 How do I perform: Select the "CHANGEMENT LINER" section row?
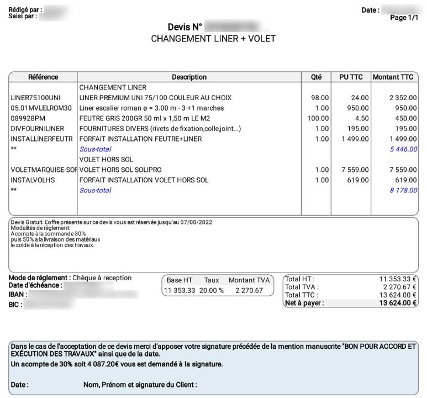(113, 87)
